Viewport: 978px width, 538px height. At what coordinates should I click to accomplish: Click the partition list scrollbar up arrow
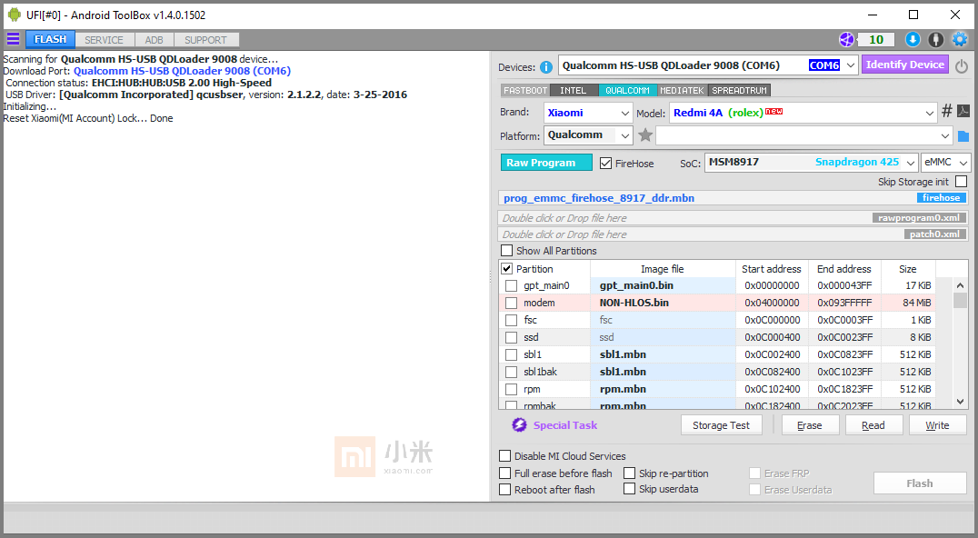(961, 284)
